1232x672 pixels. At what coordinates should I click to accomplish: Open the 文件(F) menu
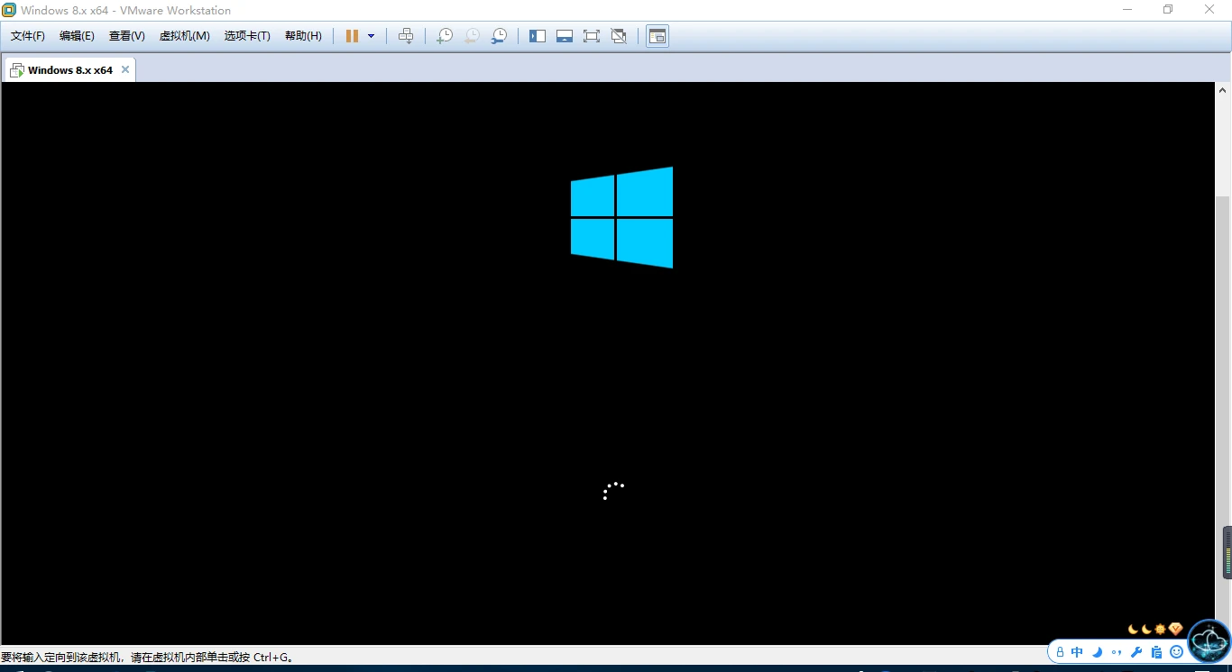click(x=28, y=36)
